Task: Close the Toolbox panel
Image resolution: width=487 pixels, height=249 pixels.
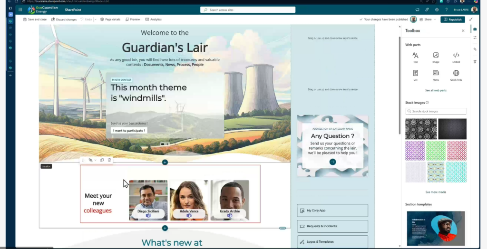Action: [463, 31]
